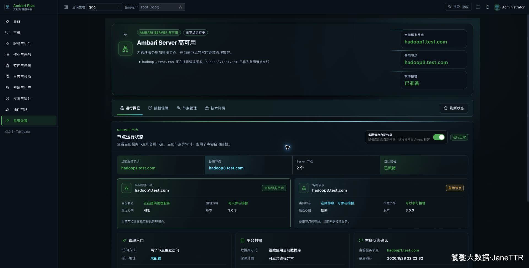
Task: Open the 集群 sidebar menu
Action: coord(29,21)
